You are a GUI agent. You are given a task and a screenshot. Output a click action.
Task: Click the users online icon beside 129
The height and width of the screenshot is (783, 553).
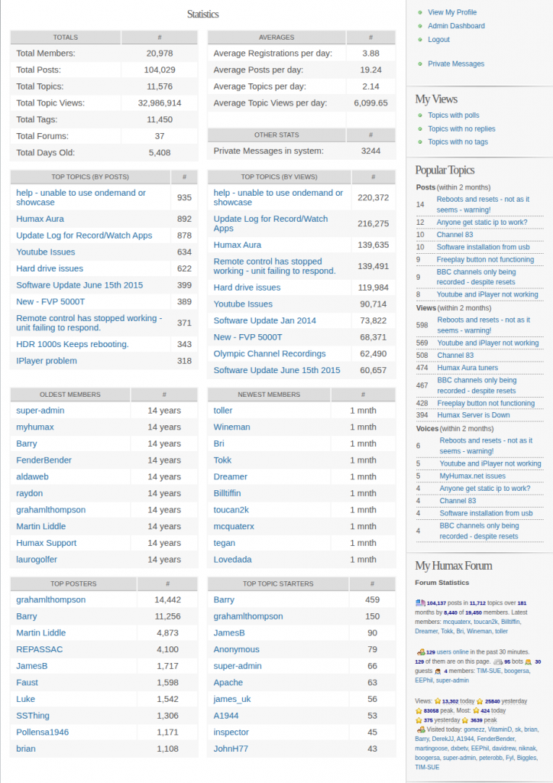point(421,652)
